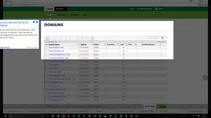Open the Domains product dropdown in header
Viewport: 211px width, 118px height.
[61, 9]
